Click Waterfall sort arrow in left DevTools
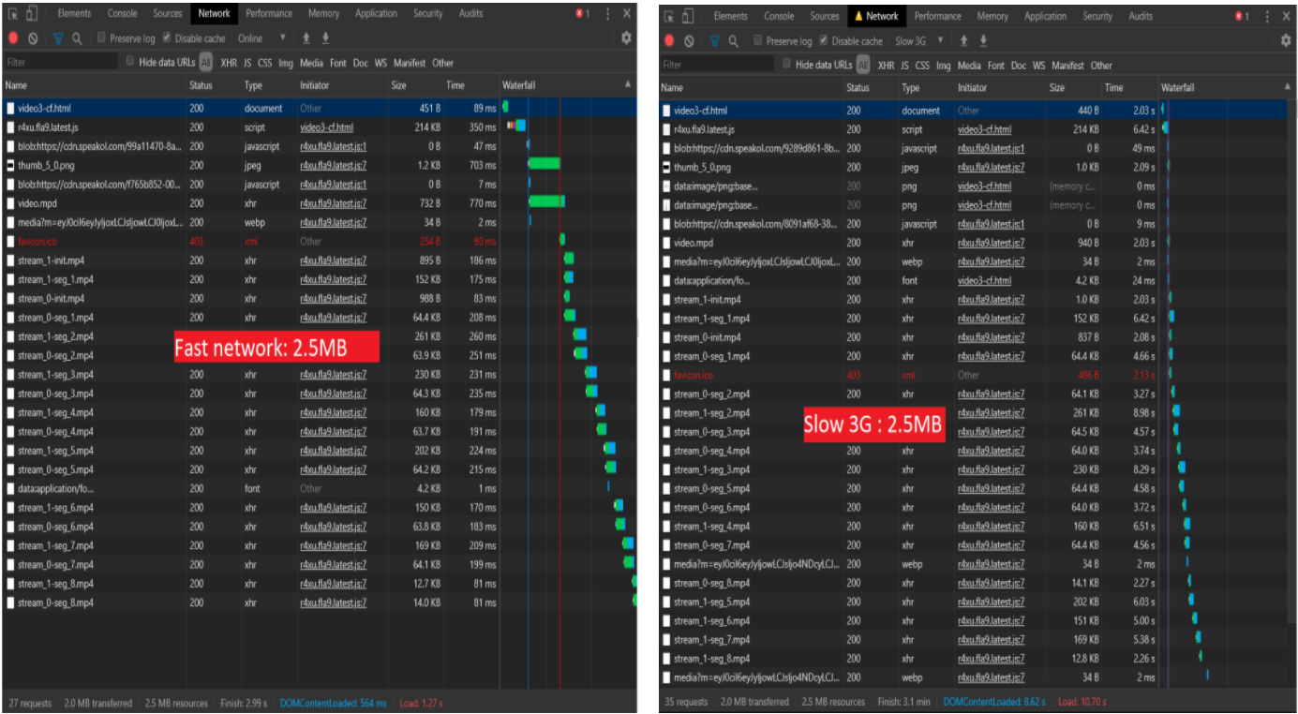1298x714 pixels. [x=628, y=84]
